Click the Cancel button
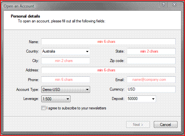 [x=165, y=124]
